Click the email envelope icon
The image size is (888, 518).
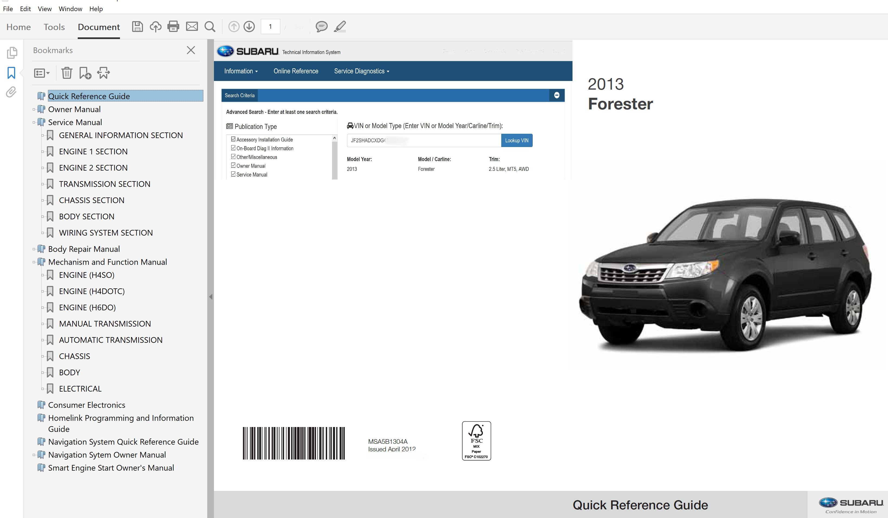(x=192, y=27)
